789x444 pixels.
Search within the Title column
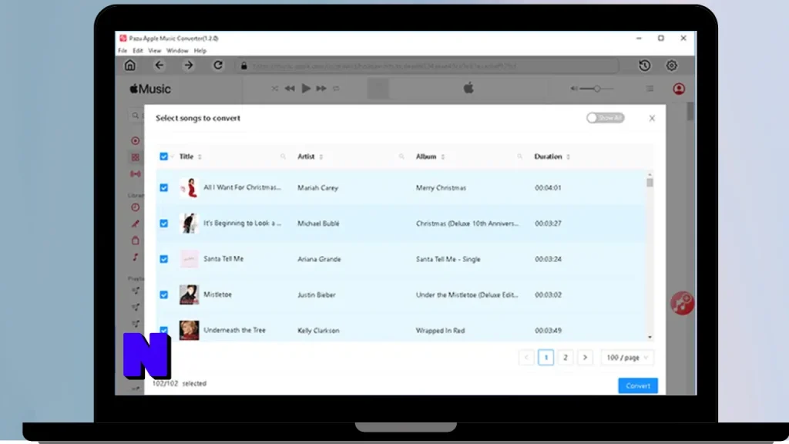click(x=283, y=156)
